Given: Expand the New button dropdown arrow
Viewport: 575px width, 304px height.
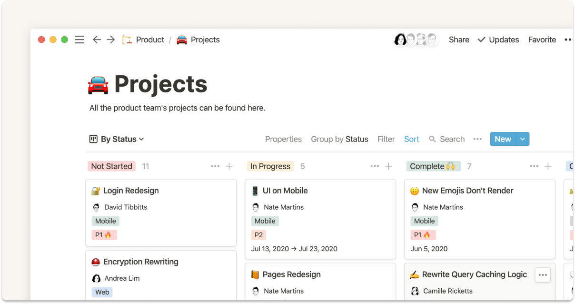Looking at the screenshot, I should 523,139.
